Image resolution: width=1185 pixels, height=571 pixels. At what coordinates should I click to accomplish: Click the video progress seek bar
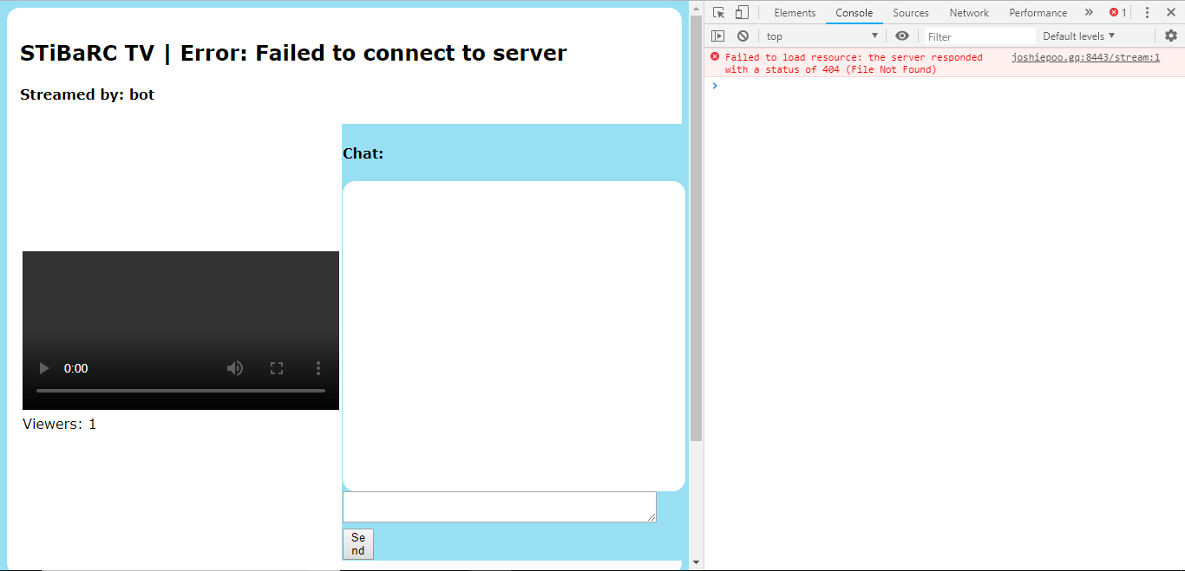tap(180, 391)
